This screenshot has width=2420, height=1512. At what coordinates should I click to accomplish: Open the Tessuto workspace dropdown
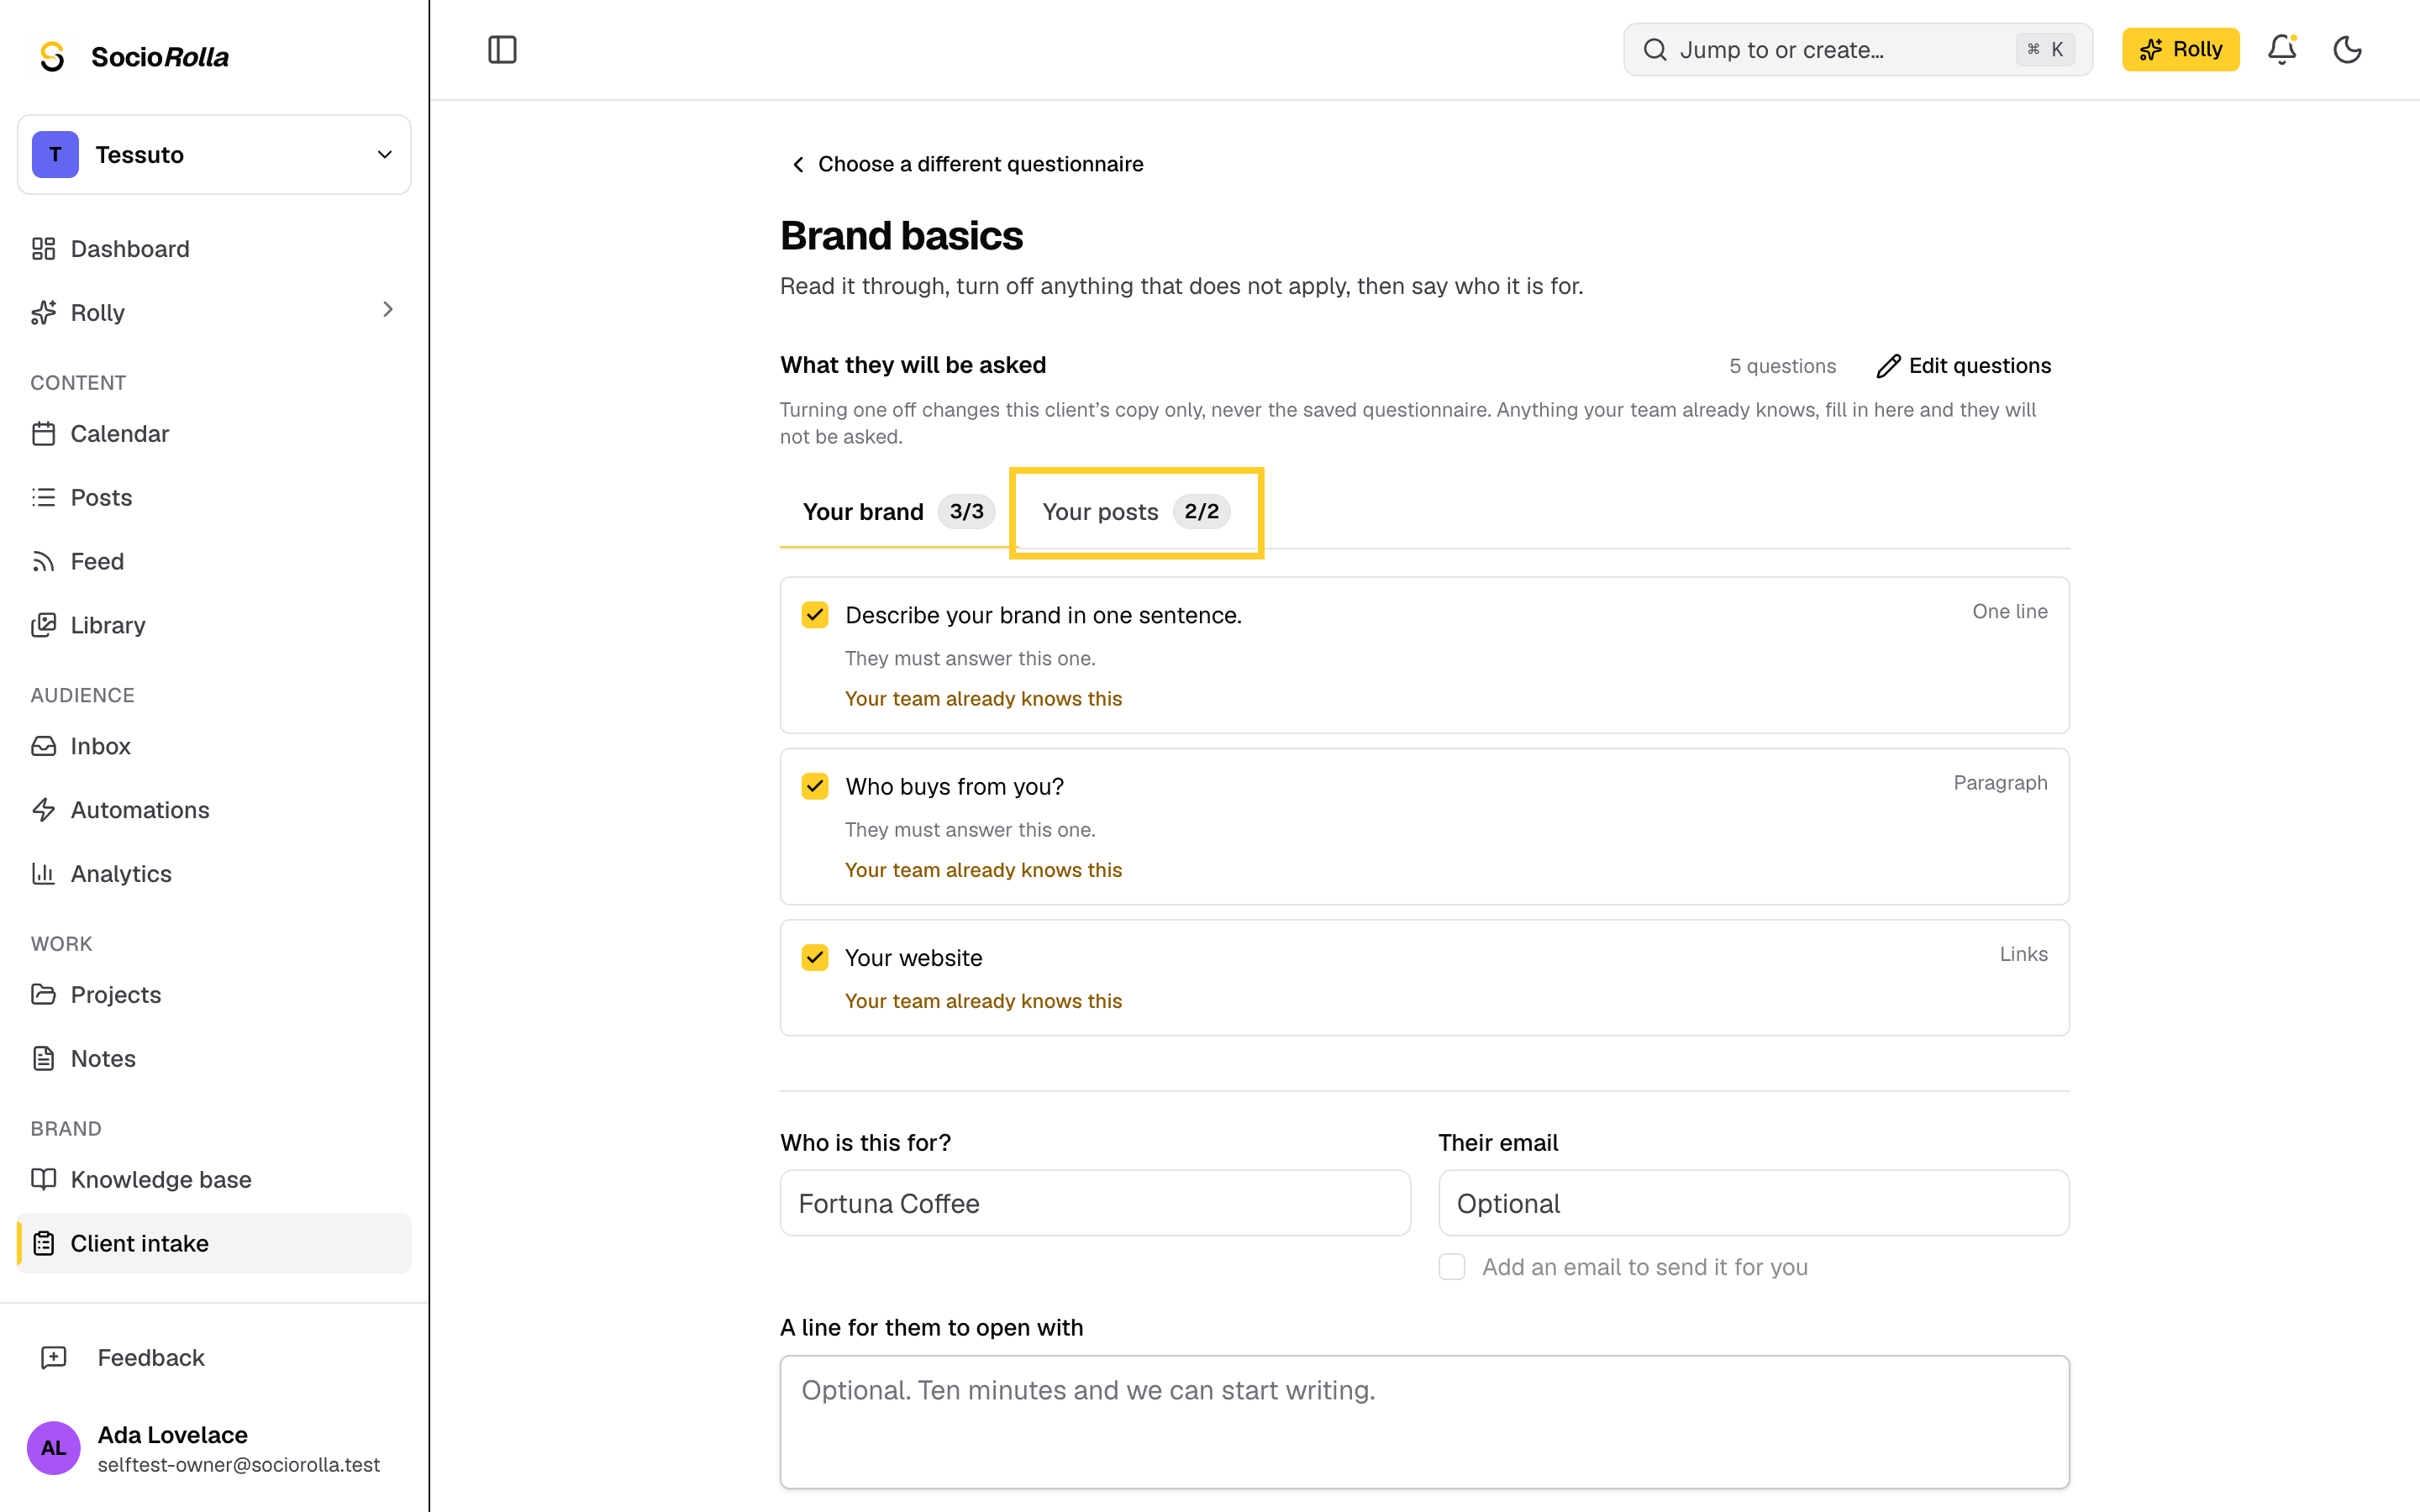[214, 155]
